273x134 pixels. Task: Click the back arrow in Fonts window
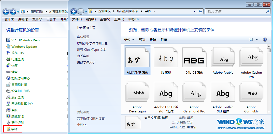pos(74,11)
